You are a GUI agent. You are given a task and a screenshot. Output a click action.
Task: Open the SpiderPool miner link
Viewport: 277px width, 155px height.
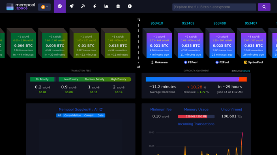(253, 62)
